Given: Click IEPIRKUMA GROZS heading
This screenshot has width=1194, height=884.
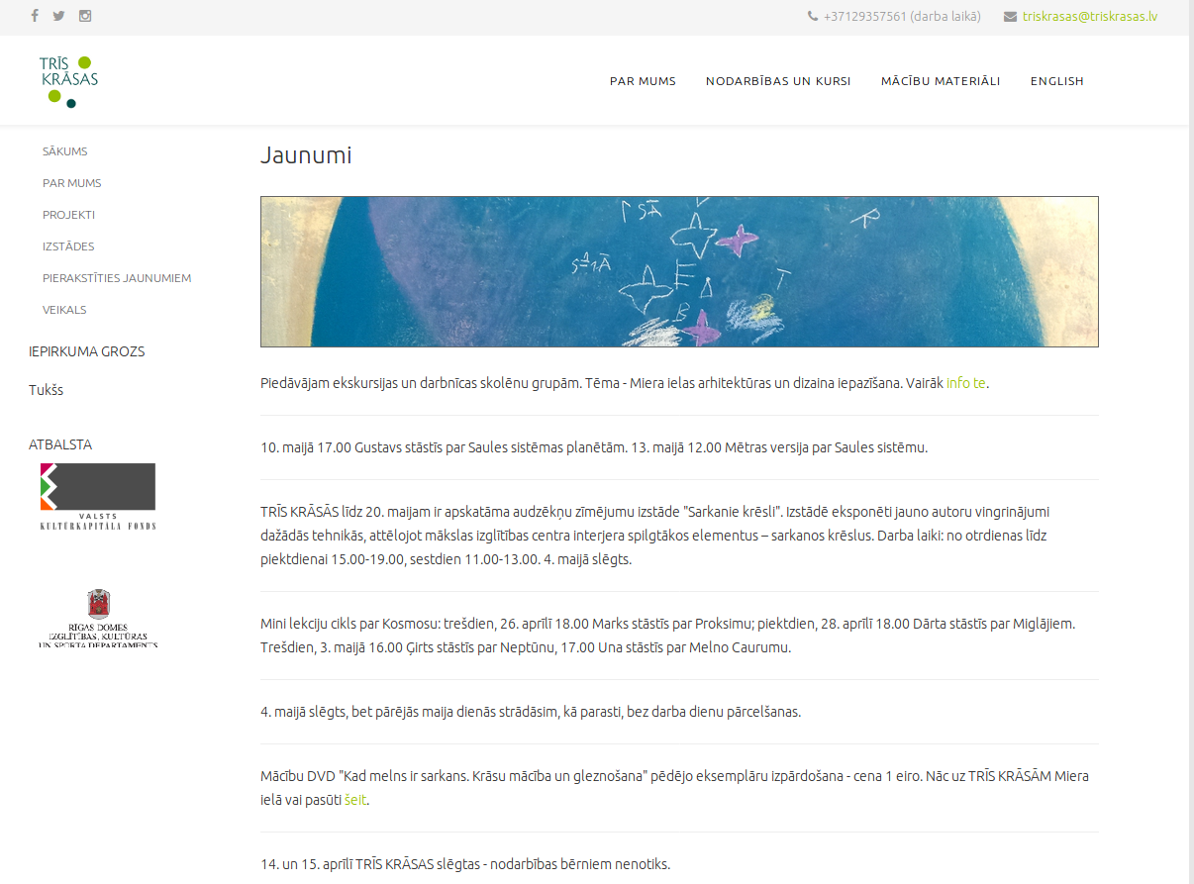Looking at the screenshot, I should pyautogui.click(x=87, y=351).
